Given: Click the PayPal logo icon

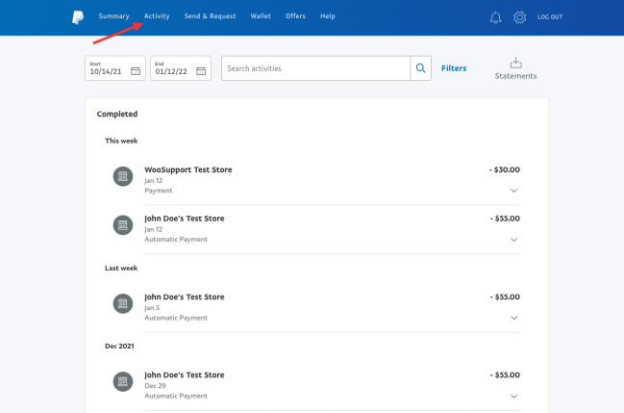Looking at the screenshot, I should tap(77, 16).
